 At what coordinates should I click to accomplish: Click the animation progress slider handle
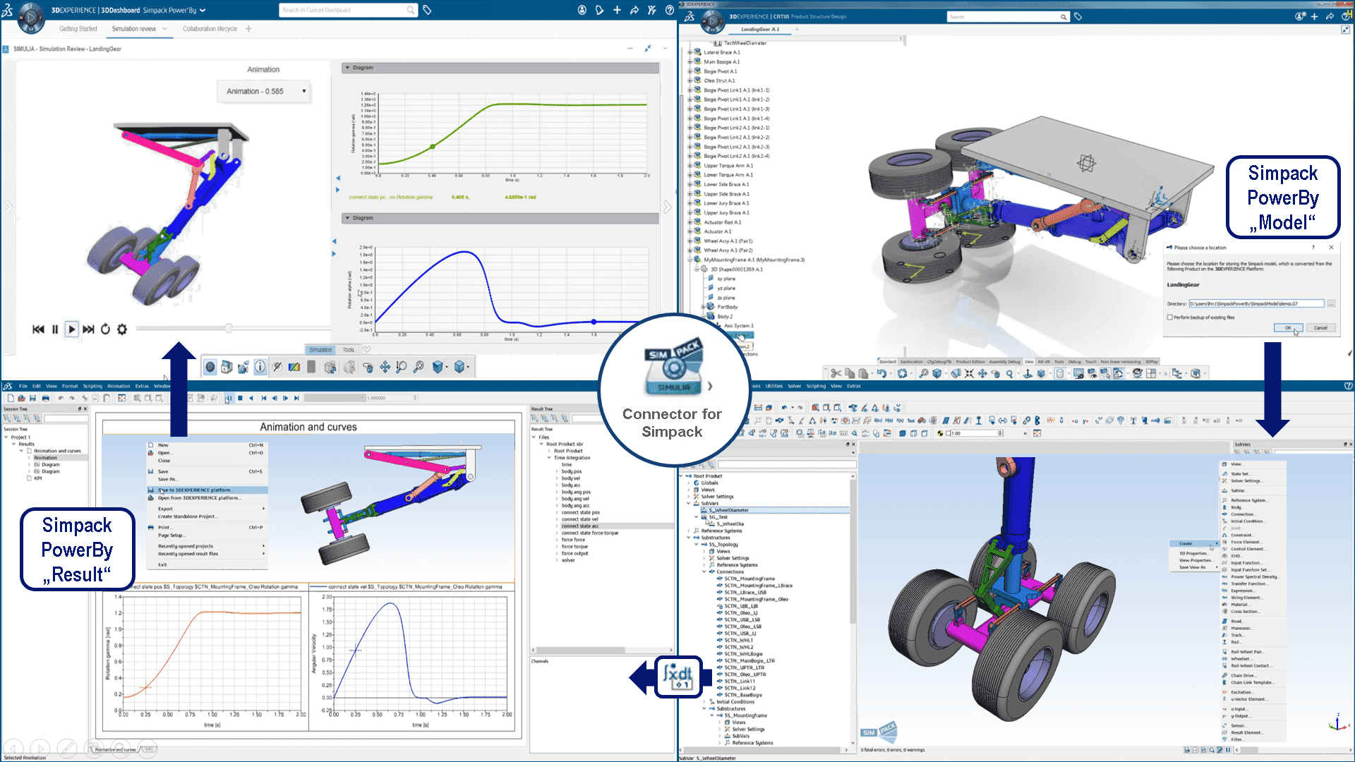tap(229, 329)
